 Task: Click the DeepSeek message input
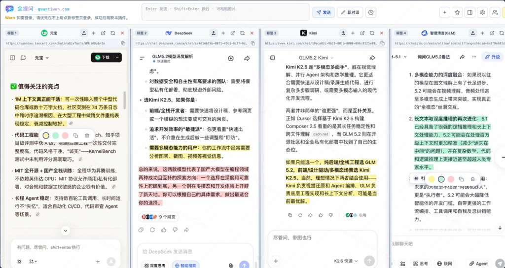(x=195, y=252)
